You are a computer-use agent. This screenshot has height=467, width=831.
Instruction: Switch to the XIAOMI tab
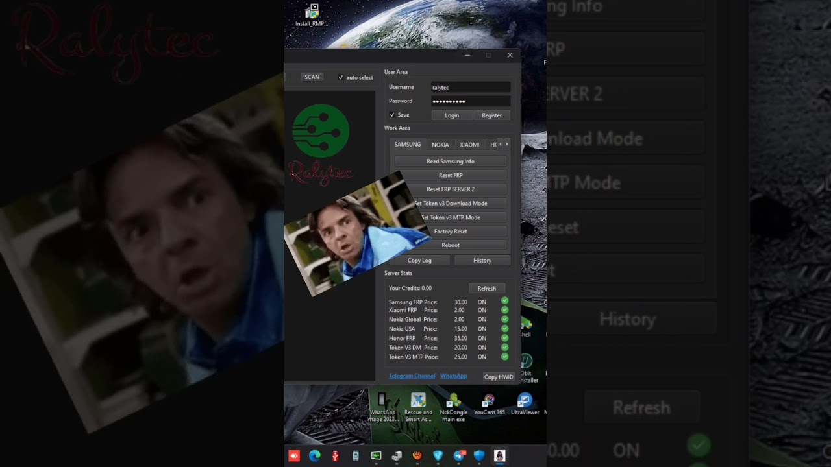[469, 145]
